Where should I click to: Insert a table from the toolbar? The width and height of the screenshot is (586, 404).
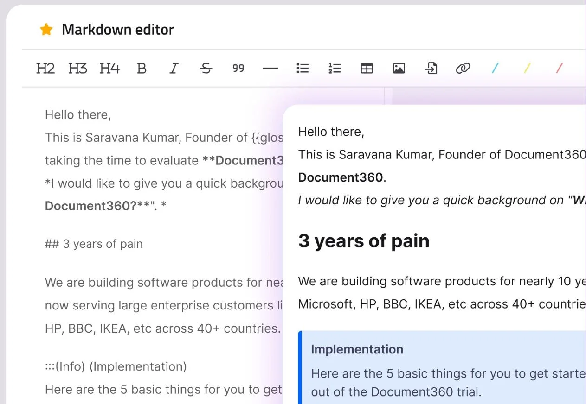[x=367, y=68]
